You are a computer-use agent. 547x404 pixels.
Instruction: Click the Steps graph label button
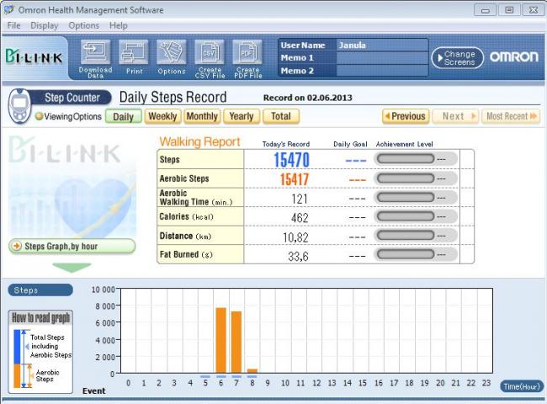(x=40, y=290)
